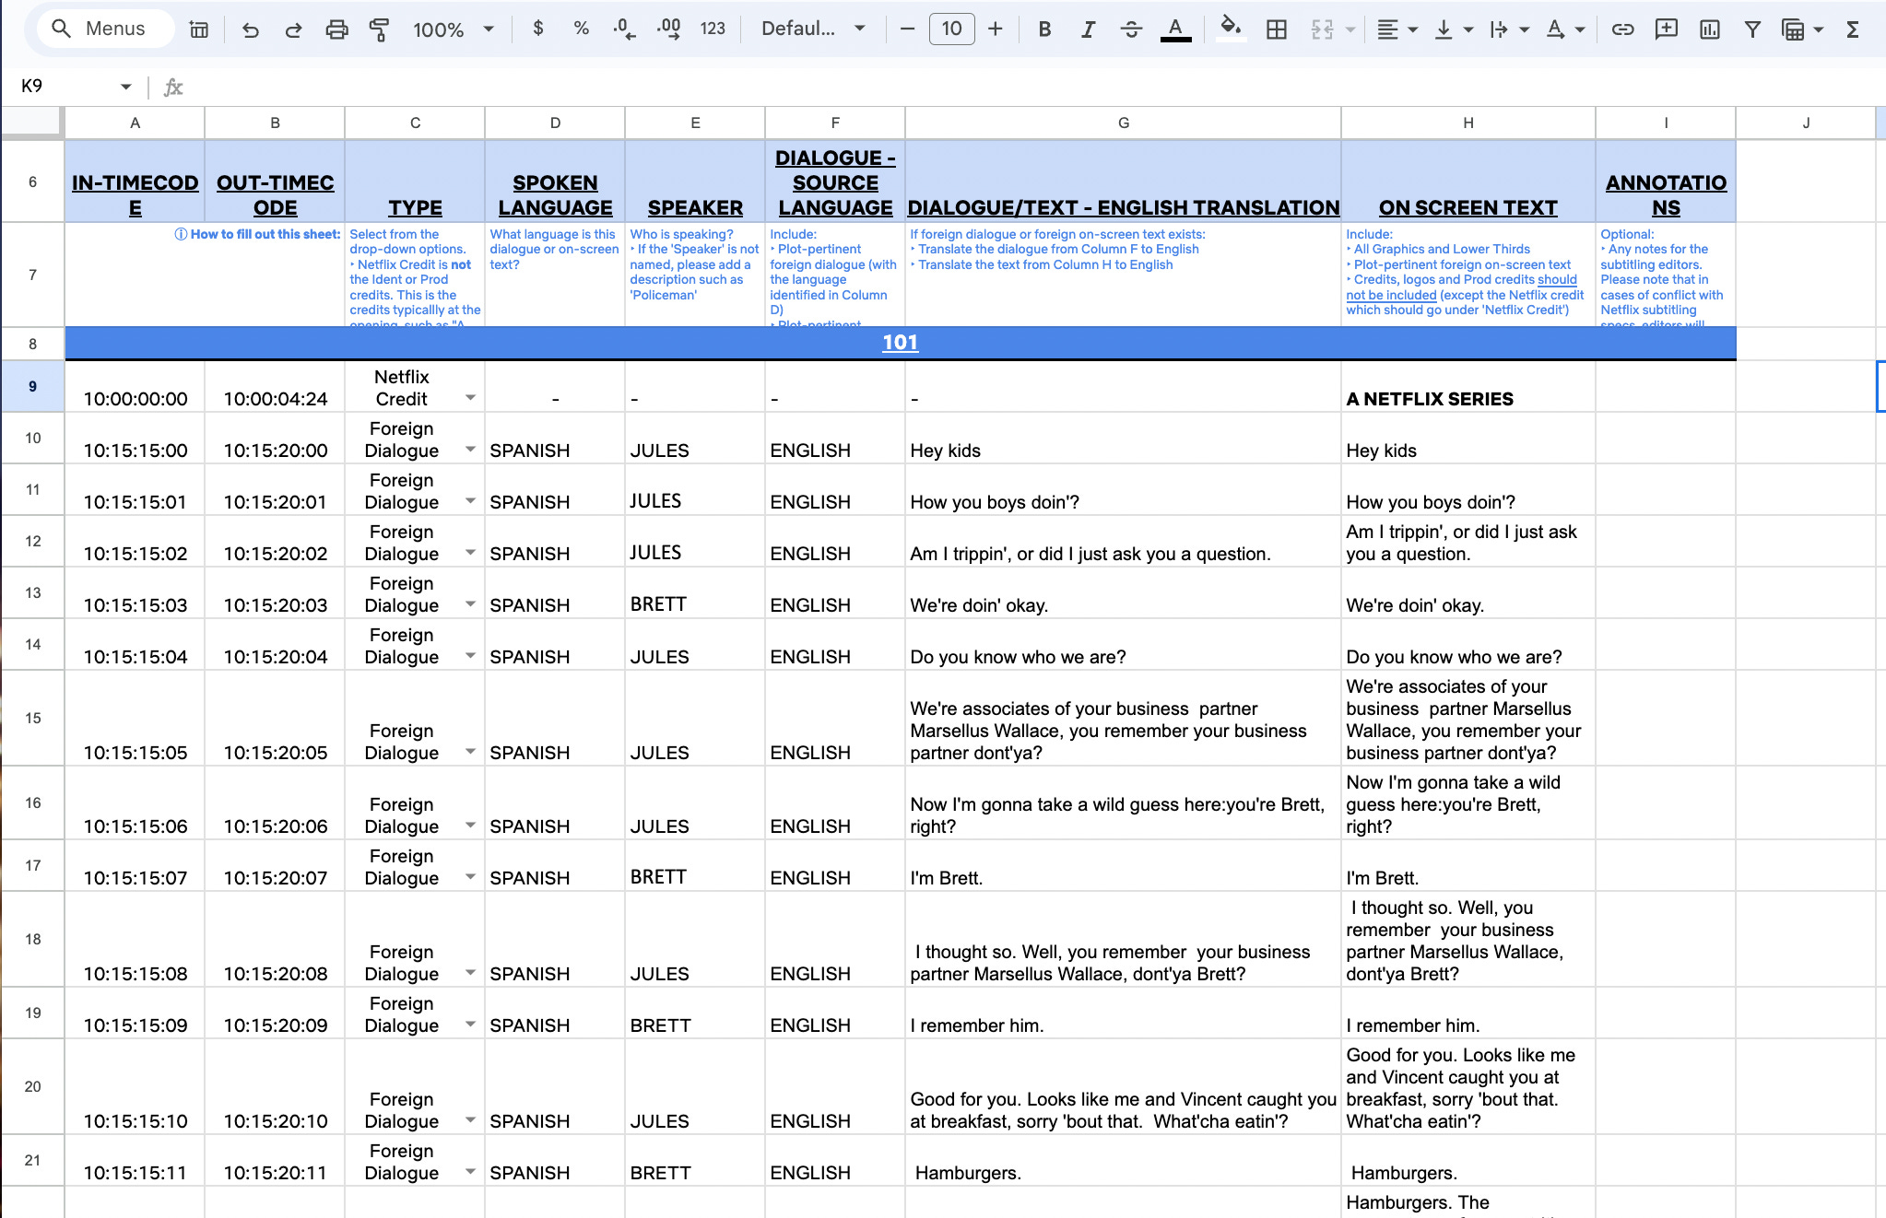The height and width of the screenshot is (1218, 1886).
Task: Click the menu icon beside Menus search
Action: [x=198, y=29]
